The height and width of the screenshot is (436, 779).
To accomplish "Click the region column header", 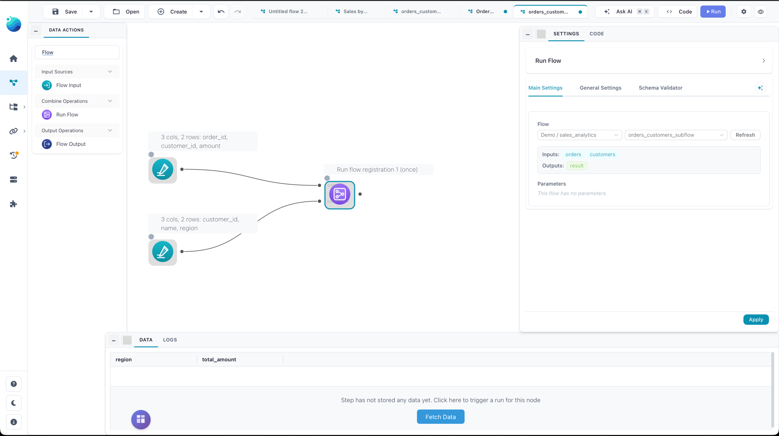I will coord(154,359).
